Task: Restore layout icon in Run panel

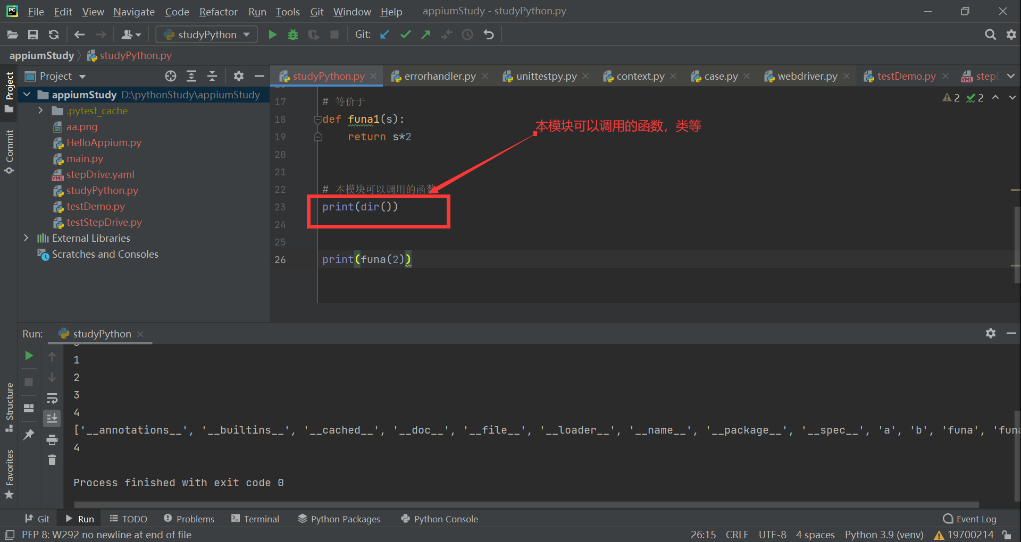Action: 29,408
